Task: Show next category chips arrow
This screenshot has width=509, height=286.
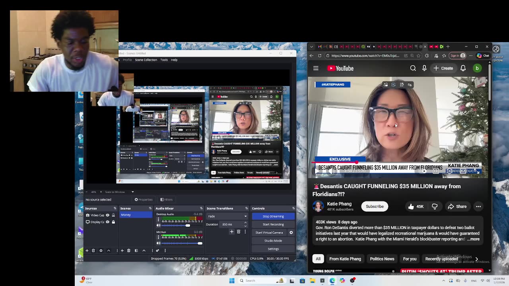Action: click(476, 259)
